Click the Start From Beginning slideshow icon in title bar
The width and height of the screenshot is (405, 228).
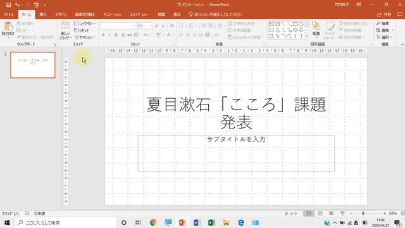(x=37, y=5)
